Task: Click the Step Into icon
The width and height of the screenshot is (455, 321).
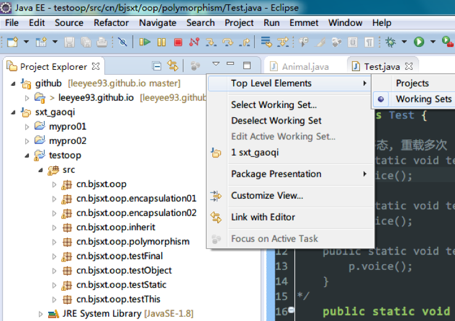Action: (211, 43)
